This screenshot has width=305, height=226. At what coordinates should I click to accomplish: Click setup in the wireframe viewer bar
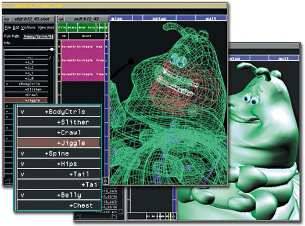159,18
